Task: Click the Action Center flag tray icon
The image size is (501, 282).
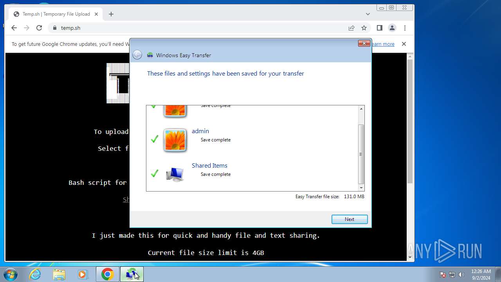Action: pos(443,275)
